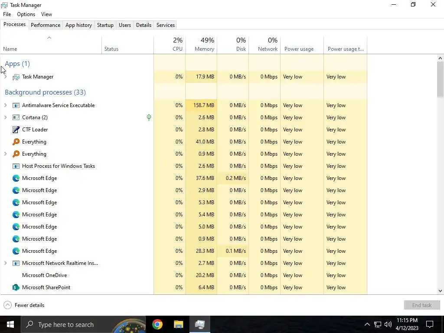
Task: Expand the Everything process using 0.9 MB
Action: coord(5,154)
